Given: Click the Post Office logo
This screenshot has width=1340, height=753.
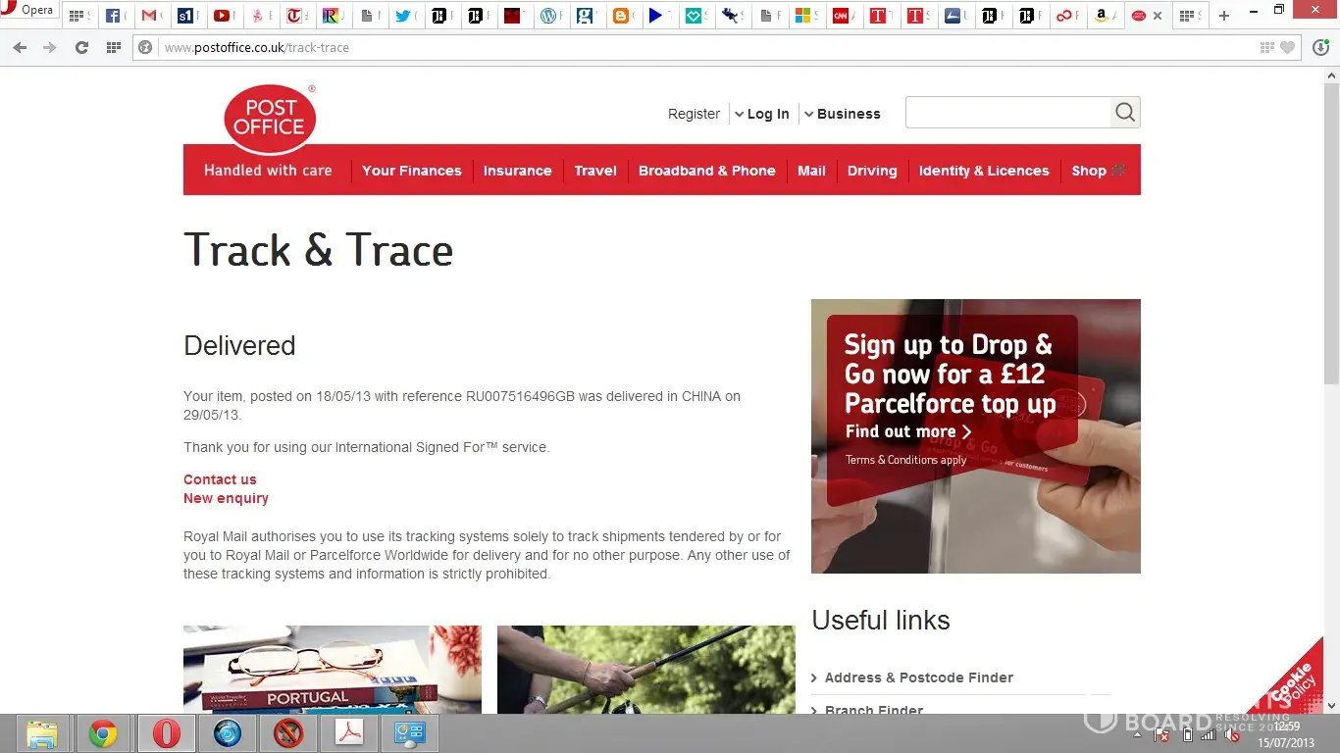Looking at the screenshot, I should [x=270, y=119].
